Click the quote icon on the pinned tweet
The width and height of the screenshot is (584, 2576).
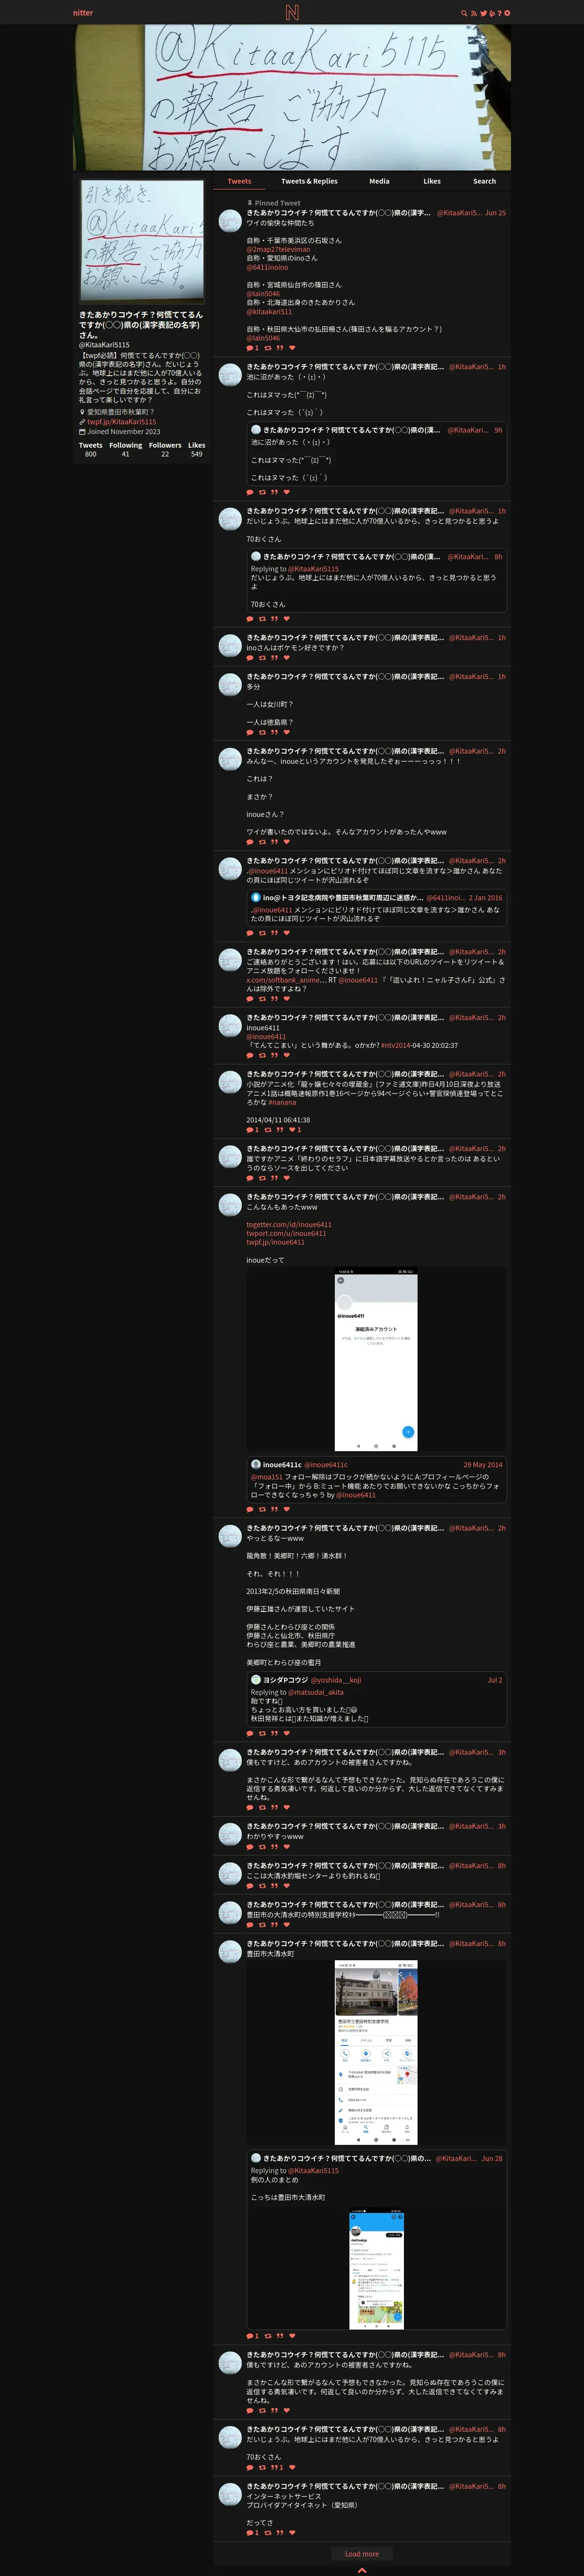279,347
